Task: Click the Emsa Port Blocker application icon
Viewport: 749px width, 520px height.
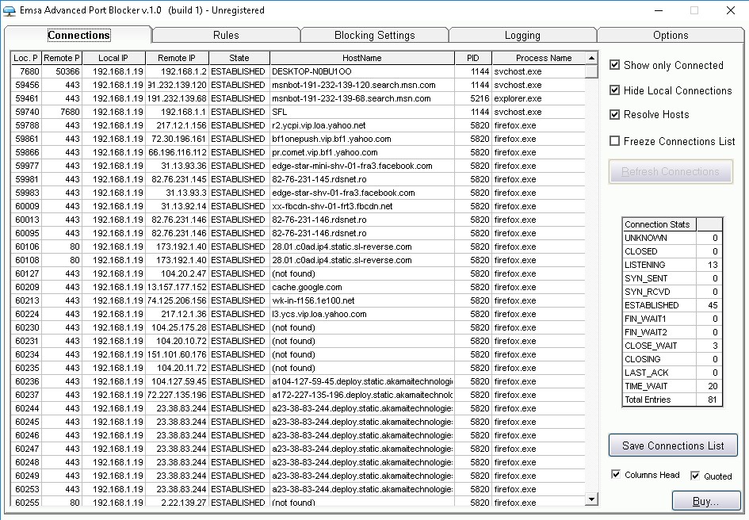Action: [x=11, y=11]
